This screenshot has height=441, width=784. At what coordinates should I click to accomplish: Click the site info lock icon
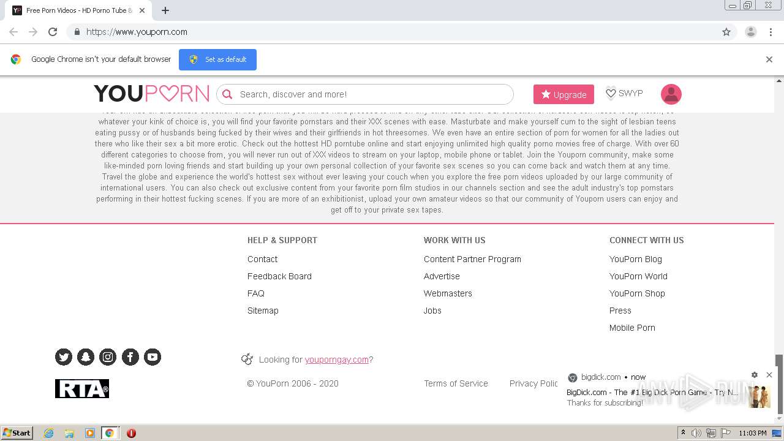(x=77, y=32)
